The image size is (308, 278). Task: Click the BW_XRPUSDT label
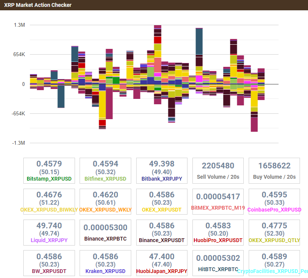(49, 271)
